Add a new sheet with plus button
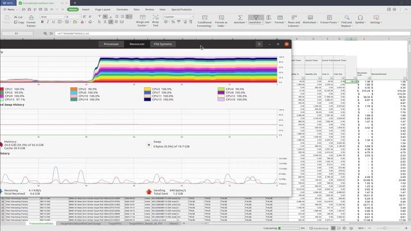Image resolution: width=411 pixels, height=231 pixels. 184,223
